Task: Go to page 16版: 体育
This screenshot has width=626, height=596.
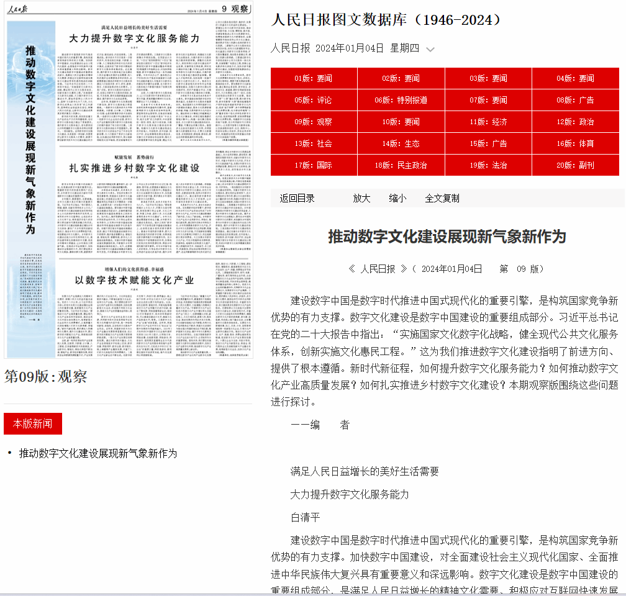Action: pyautogui.click(x=575, y=144)
